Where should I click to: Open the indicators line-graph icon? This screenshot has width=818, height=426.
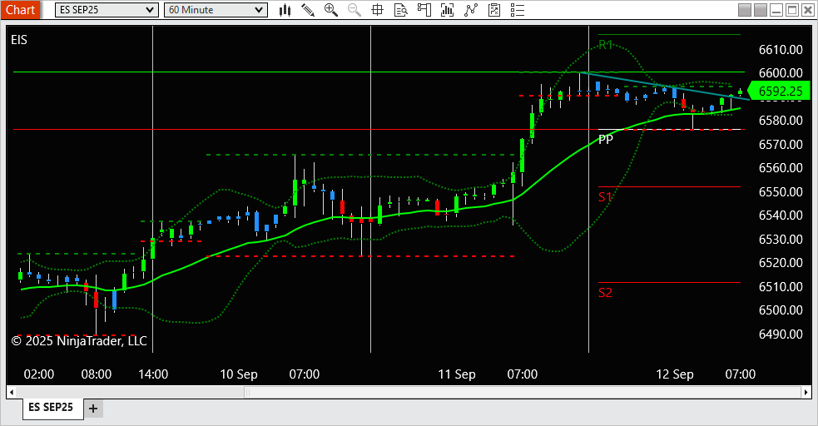tap(470, 10)
